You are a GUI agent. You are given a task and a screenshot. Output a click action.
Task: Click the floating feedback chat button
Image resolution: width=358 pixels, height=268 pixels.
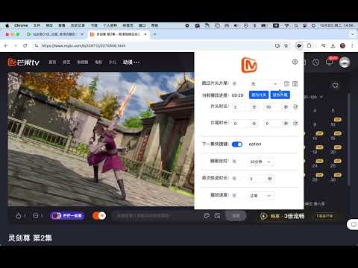[354, 225]
